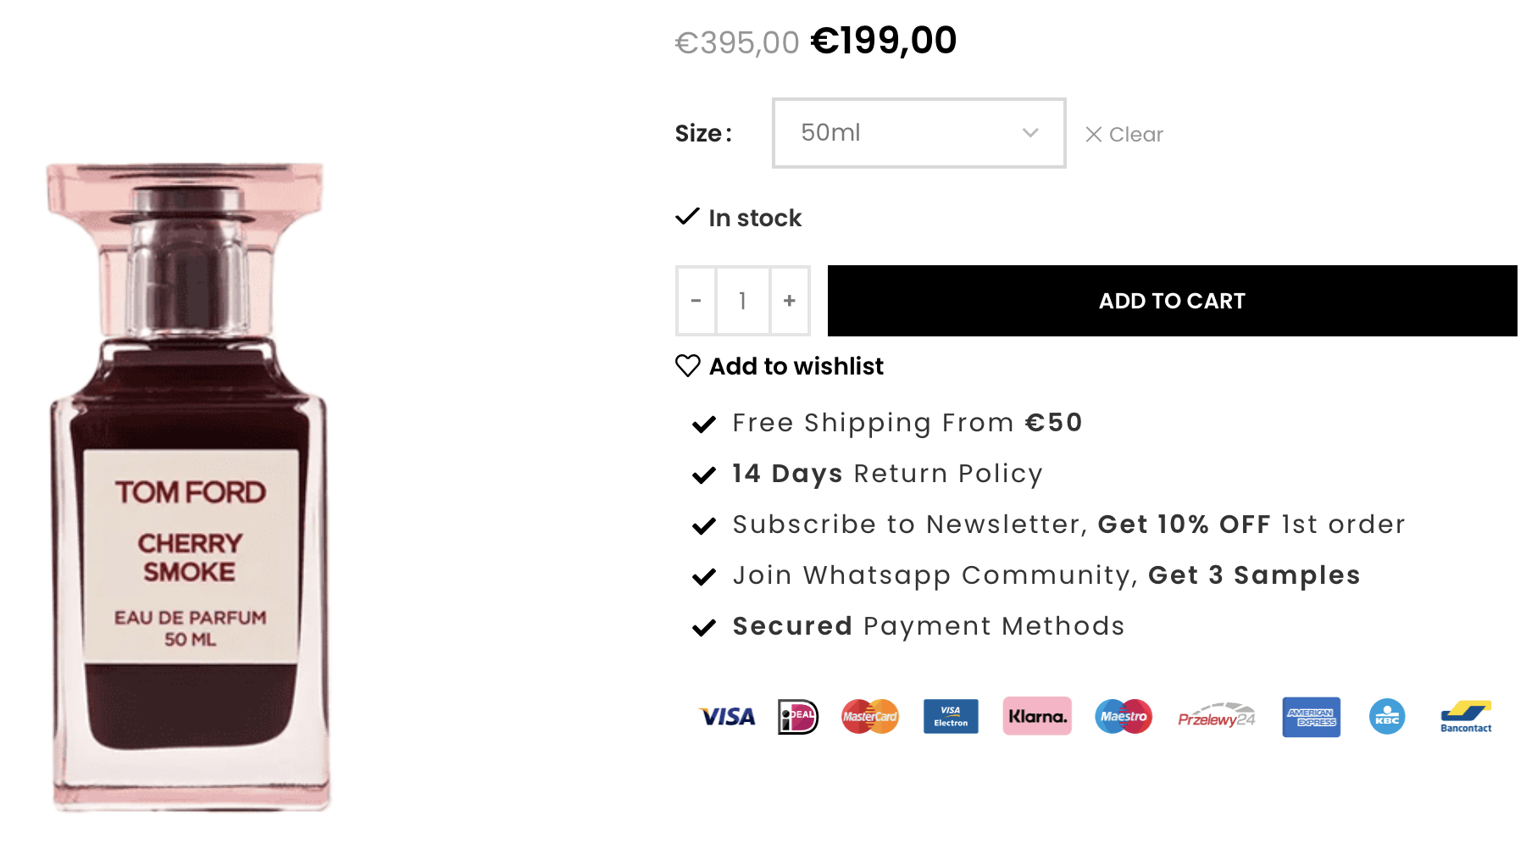The height and width of the screenshot is (866, 1526).
Task: Click the KBC payment icon
Action: [x=1387, y=717]
